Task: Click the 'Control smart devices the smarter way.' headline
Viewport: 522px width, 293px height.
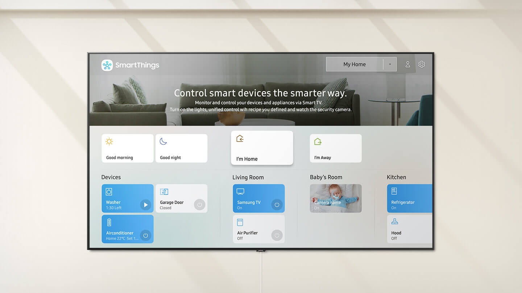Action: pyautogui.click(x=260, y=93)
